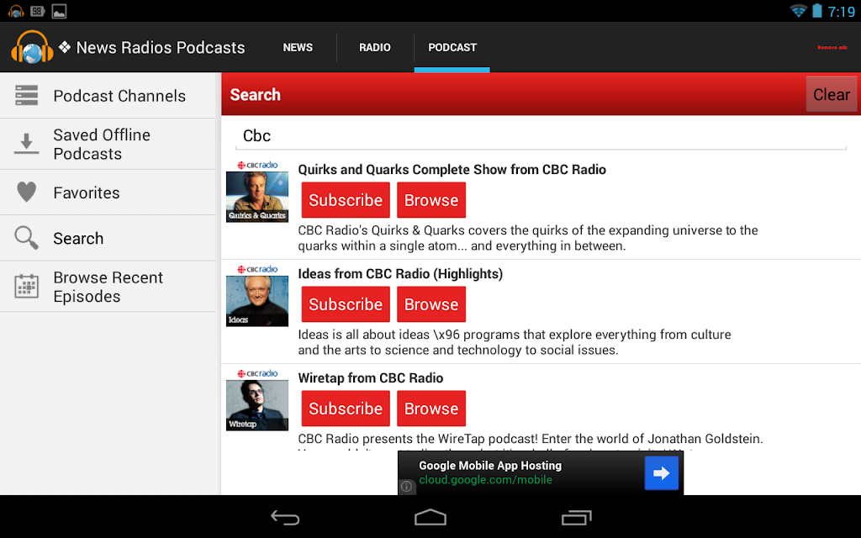Image resolution: width=861 pixels, height=538 pixels.
Task: Open cloud.google.com/mobile ad link
Action: [485, 480]
